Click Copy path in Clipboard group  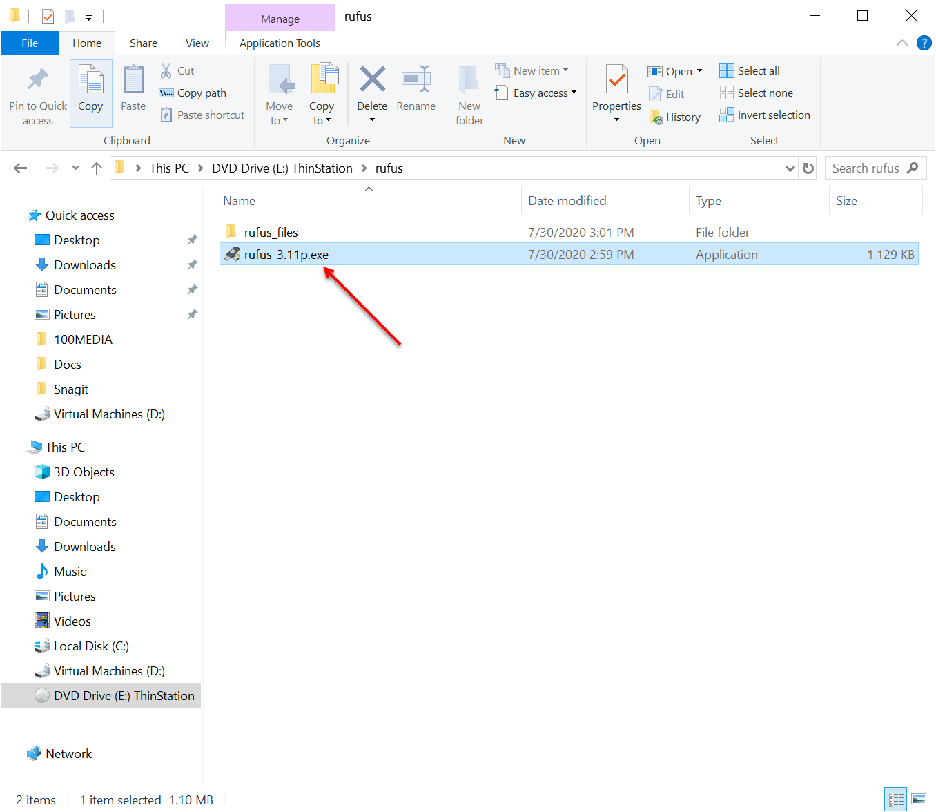pos(193,93)
